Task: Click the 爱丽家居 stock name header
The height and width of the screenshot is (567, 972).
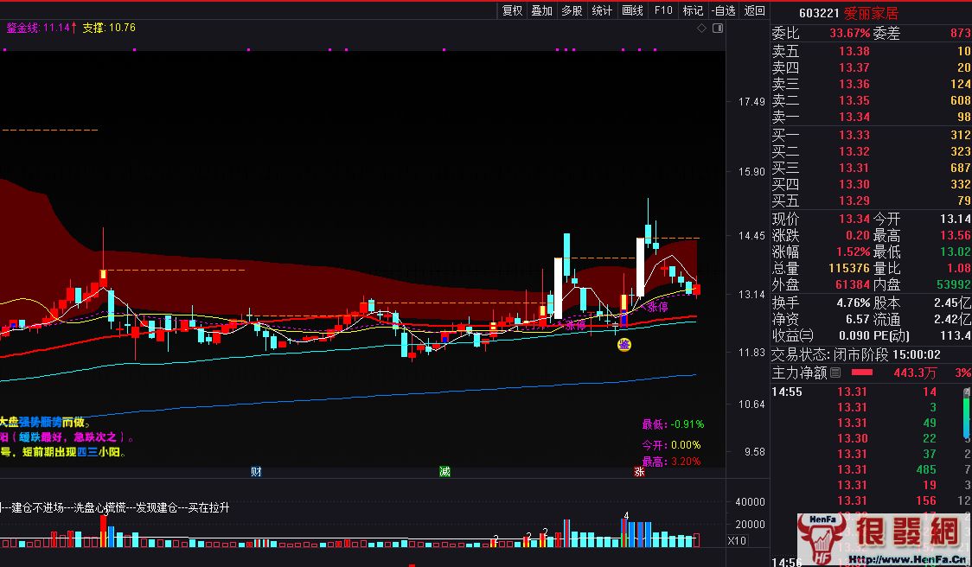Action: (871, 13)
